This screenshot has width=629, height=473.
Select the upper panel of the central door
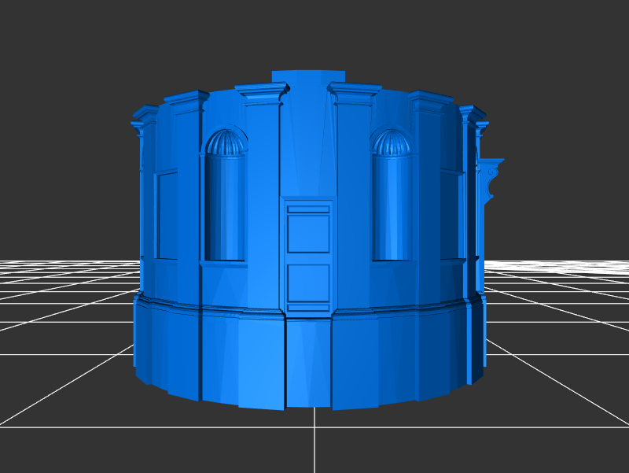308,233
